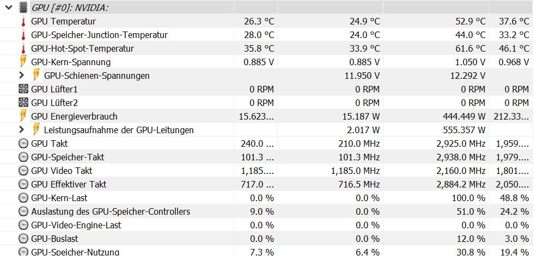The width and height of the screenshot is (534, 256).
Task: Click clock icon beside GPU-Kern-Last
Action: click(x=23, y=198)
